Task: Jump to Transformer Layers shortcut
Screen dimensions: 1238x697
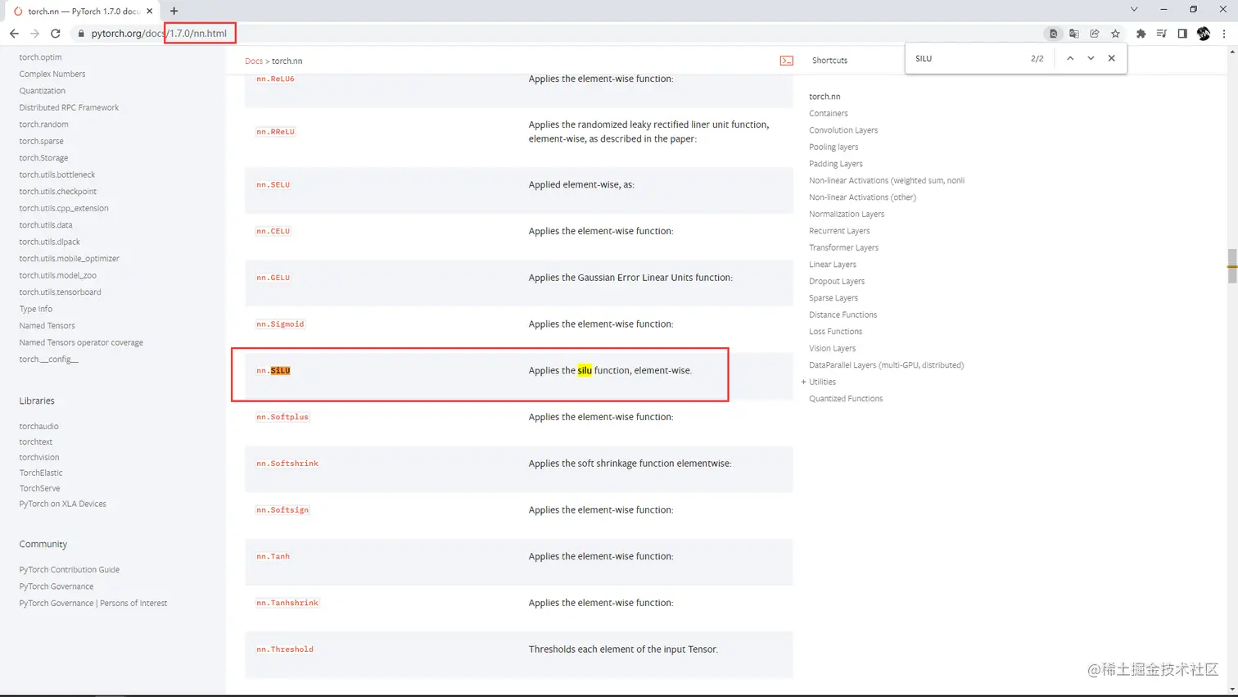Action: 844,248
